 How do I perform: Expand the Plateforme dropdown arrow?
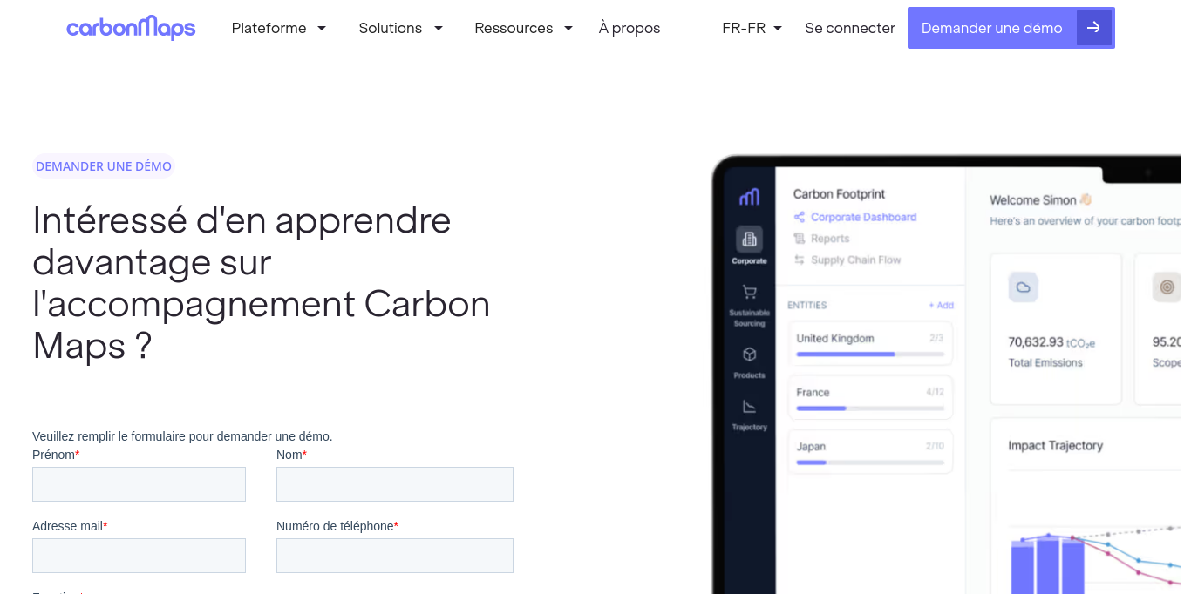[321, 28]
